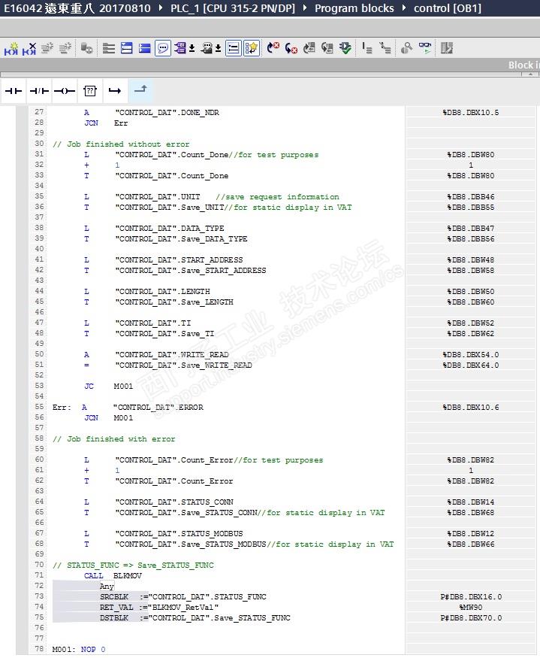Click "CONTROL_DAT".Save_STATUS_MODBUS operand

pyautogui.click(x=191, y=544)
